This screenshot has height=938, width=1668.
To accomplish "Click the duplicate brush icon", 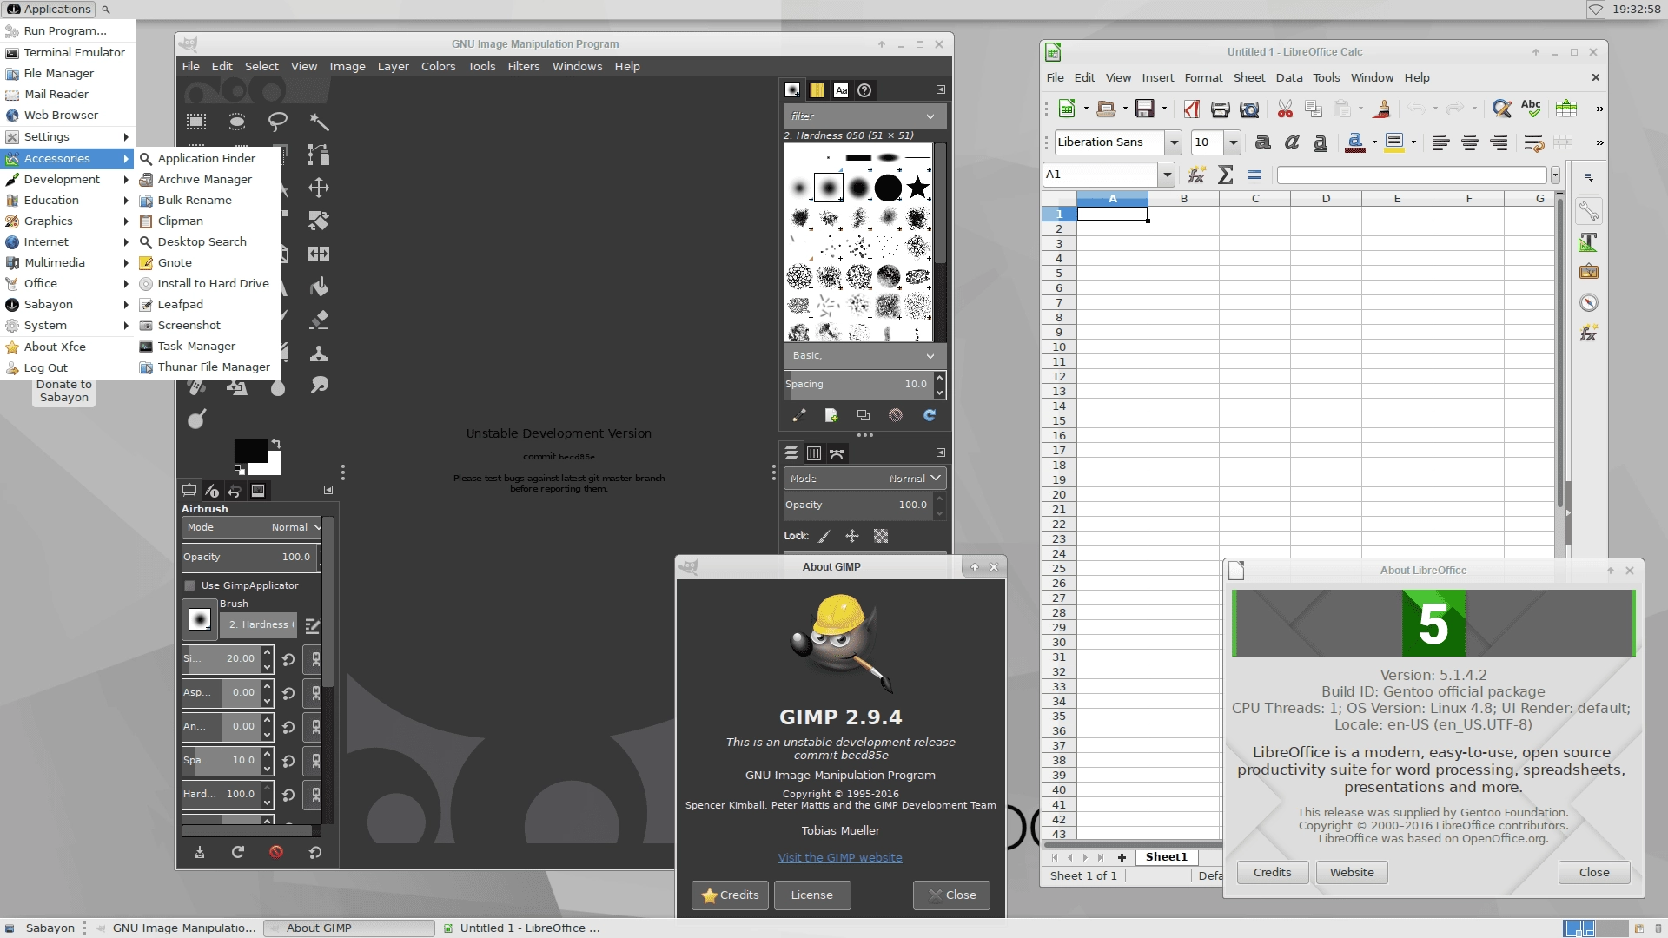I will point(864,415).
